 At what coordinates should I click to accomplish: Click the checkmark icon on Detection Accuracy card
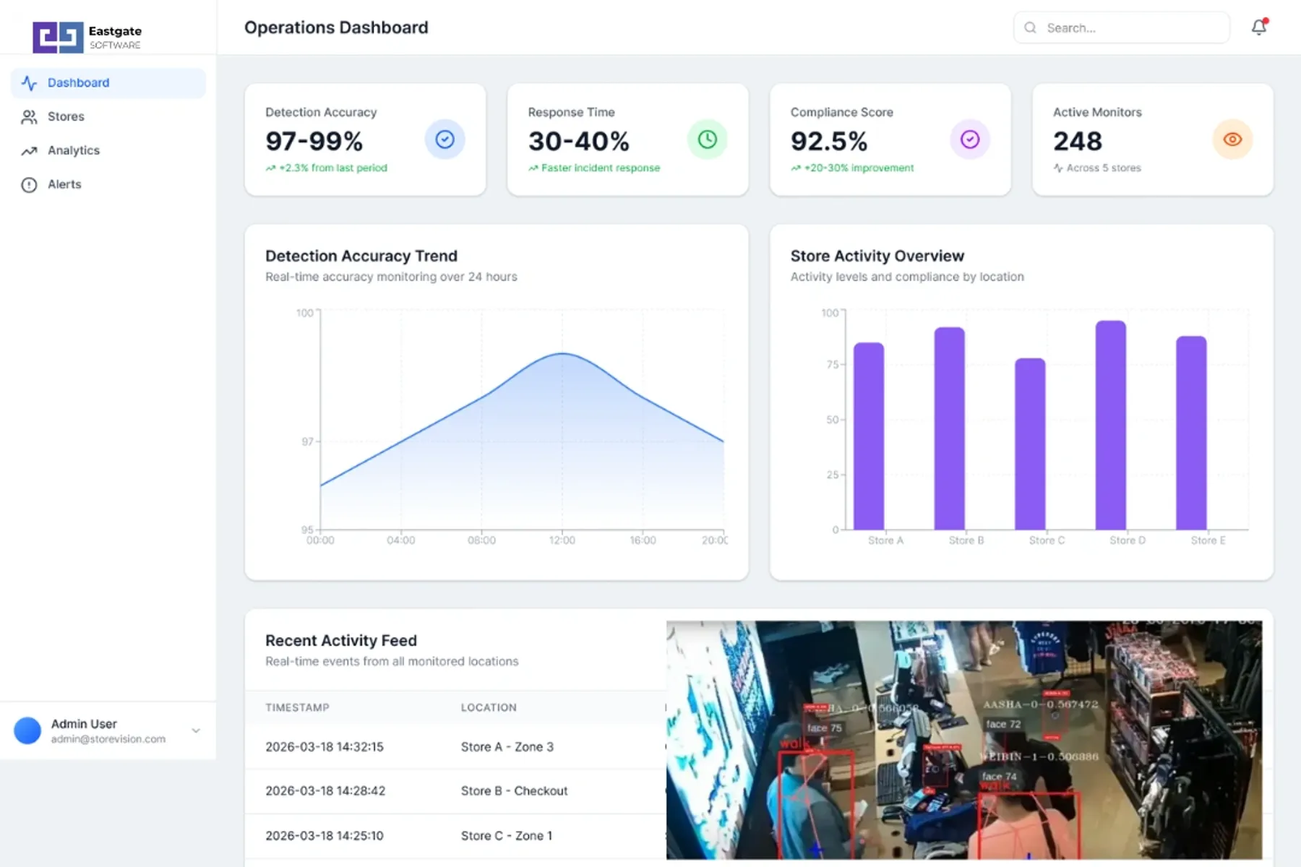(x=445, y=139)
